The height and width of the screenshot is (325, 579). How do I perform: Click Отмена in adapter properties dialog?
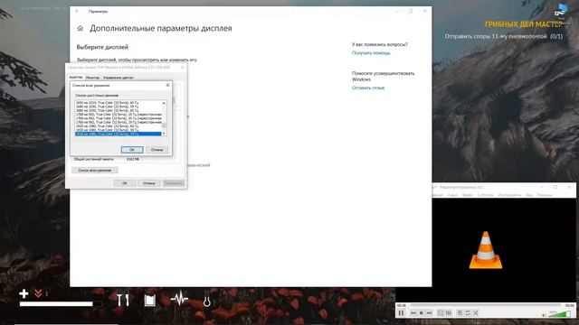[x=148, y=183]
